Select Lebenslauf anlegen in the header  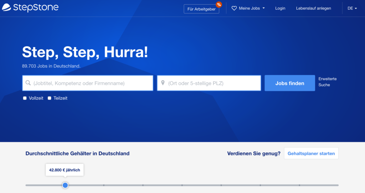(313, 8)
